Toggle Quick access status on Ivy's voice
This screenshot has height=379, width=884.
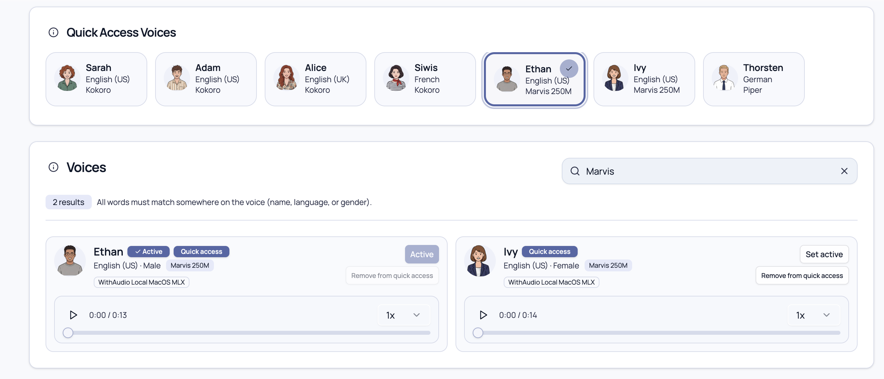pos(549,251)
